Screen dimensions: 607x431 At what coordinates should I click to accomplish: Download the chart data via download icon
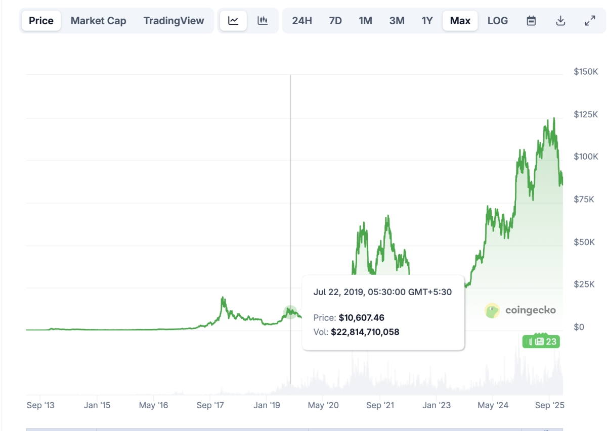[560, 21]
